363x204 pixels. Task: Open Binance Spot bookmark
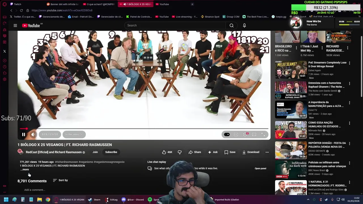[x=210, y=17]
